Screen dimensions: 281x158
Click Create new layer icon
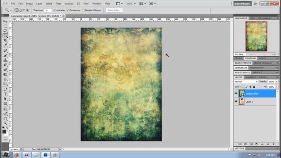click(268, 144)
